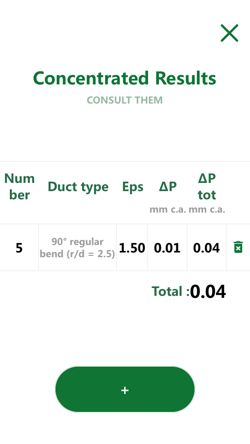Click the Number column header

point(19,186)
